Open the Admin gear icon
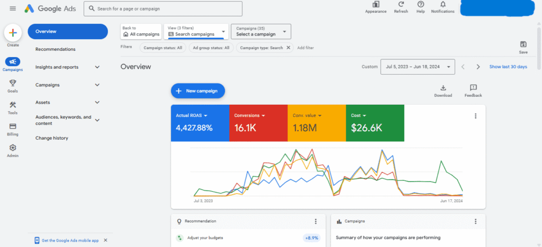The width and height of the screenshot is (542, 247). 13,148
